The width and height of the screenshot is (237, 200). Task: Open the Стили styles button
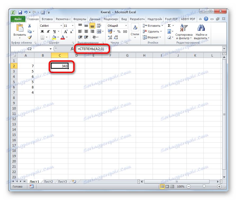[135, 31]
